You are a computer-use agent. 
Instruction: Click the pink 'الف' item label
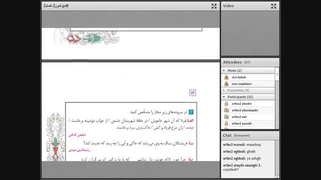(191, 120)
